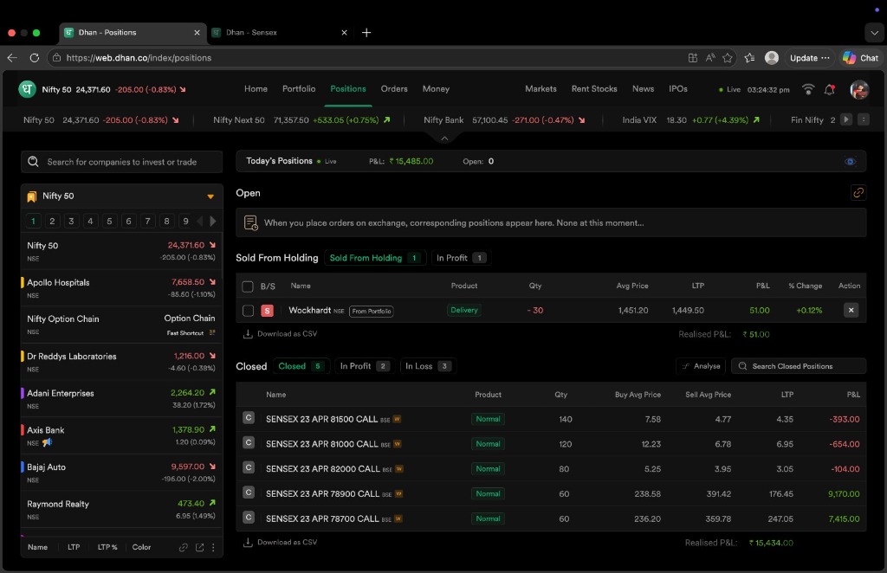Image resolution: width=887 pixels, height=573 pixels.
Task: Go to Orders tab
Action: (394, 89)
